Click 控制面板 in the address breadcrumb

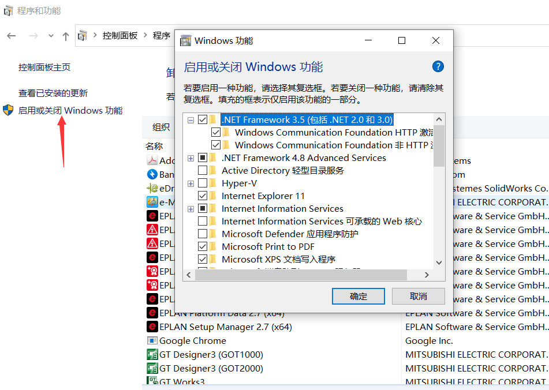click(x=120, y=36)
